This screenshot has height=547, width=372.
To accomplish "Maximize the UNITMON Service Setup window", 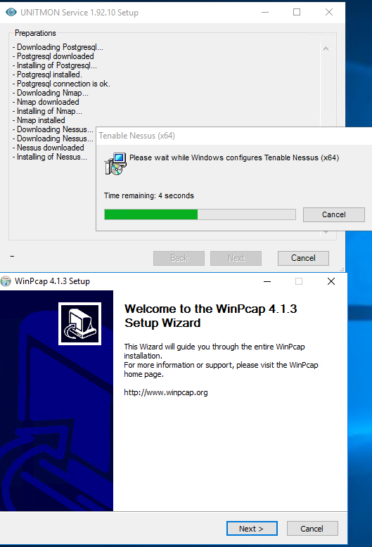I will tap(297, 12).
